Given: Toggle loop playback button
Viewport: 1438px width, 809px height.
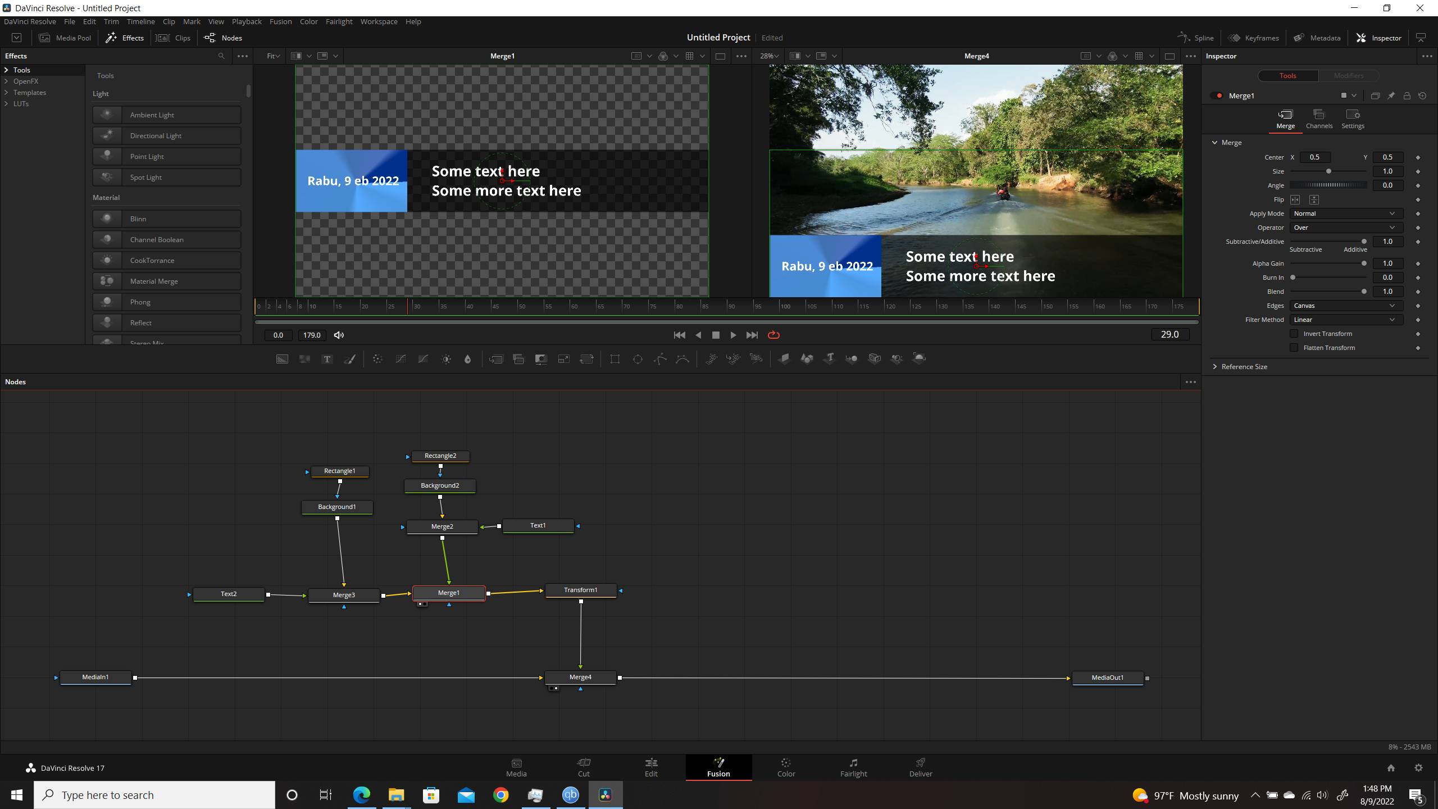Looking at the screenshot, I should click(773, 335).
